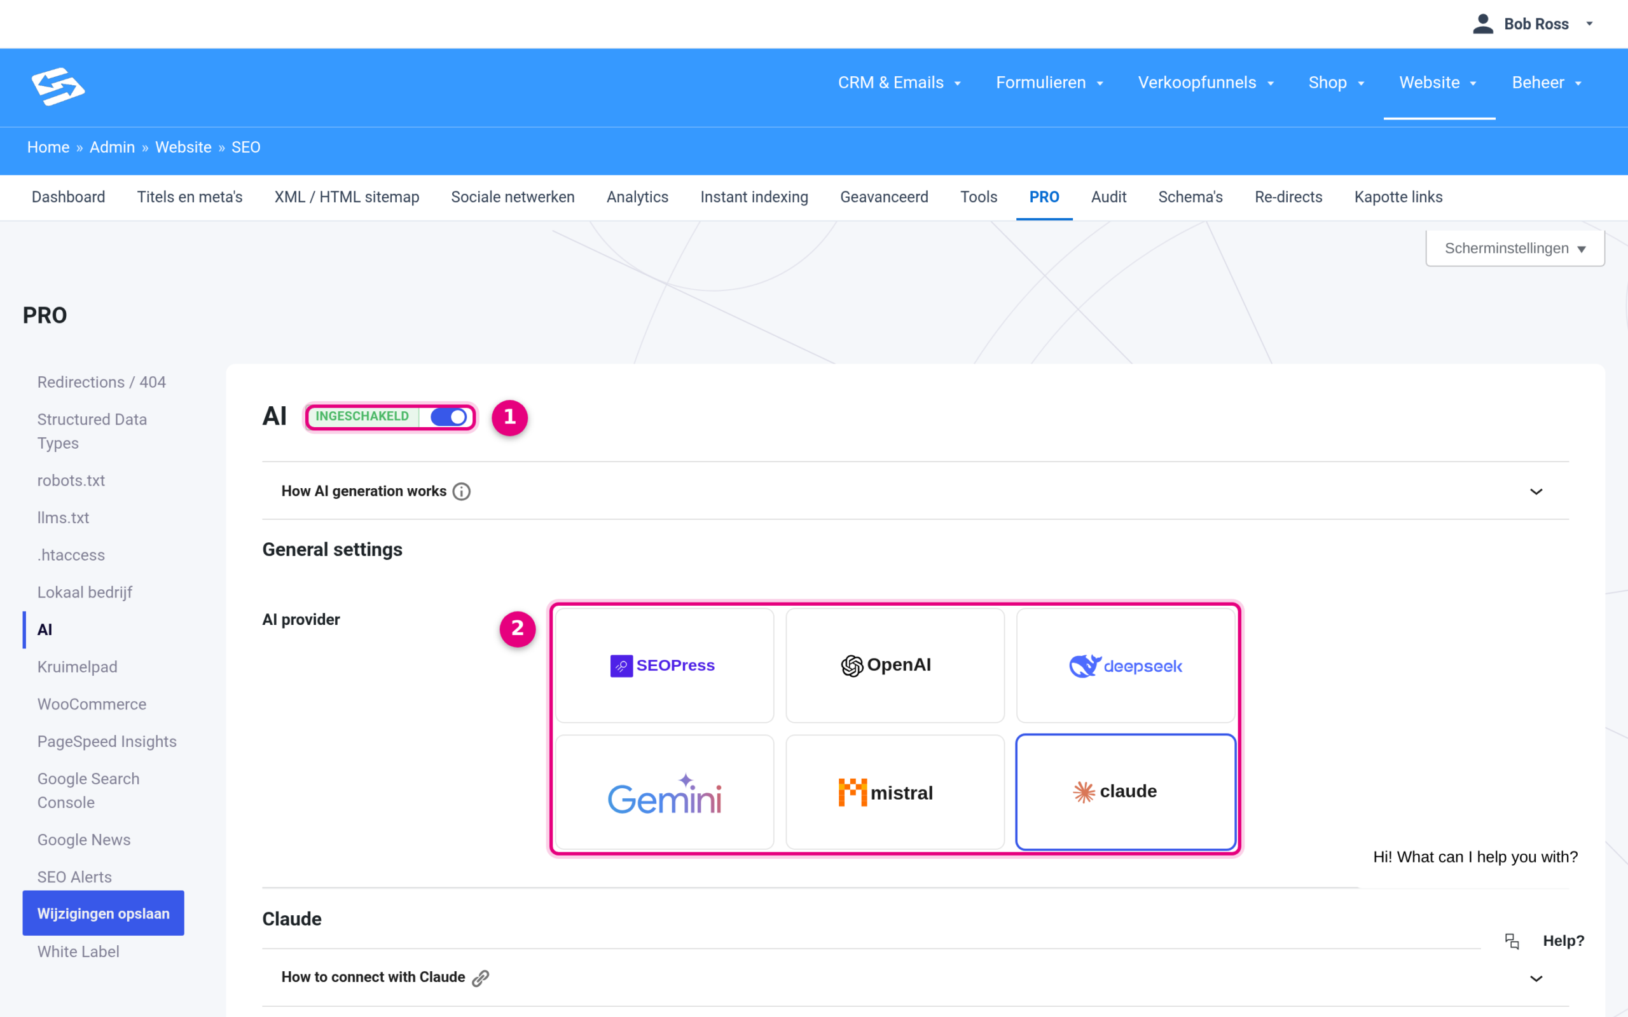Viewport: 1628px width, 1017px height.
Task: Click the user avatar icon next to Bob Ross
Action: [1483, 24]
